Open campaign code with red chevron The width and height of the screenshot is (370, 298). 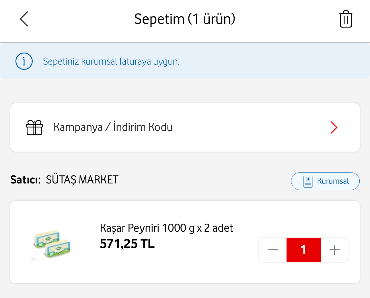[x=334, y=127]
